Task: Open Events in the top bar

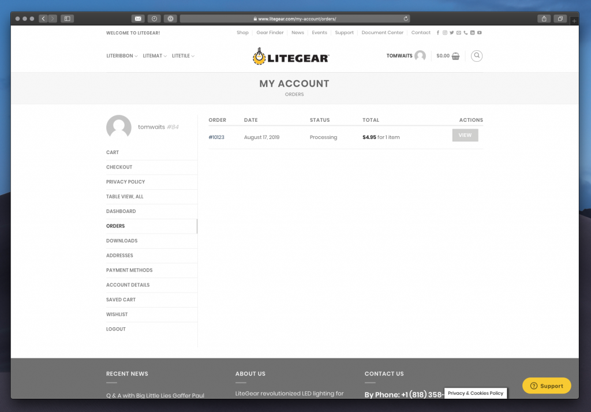Action: (319, 33)
